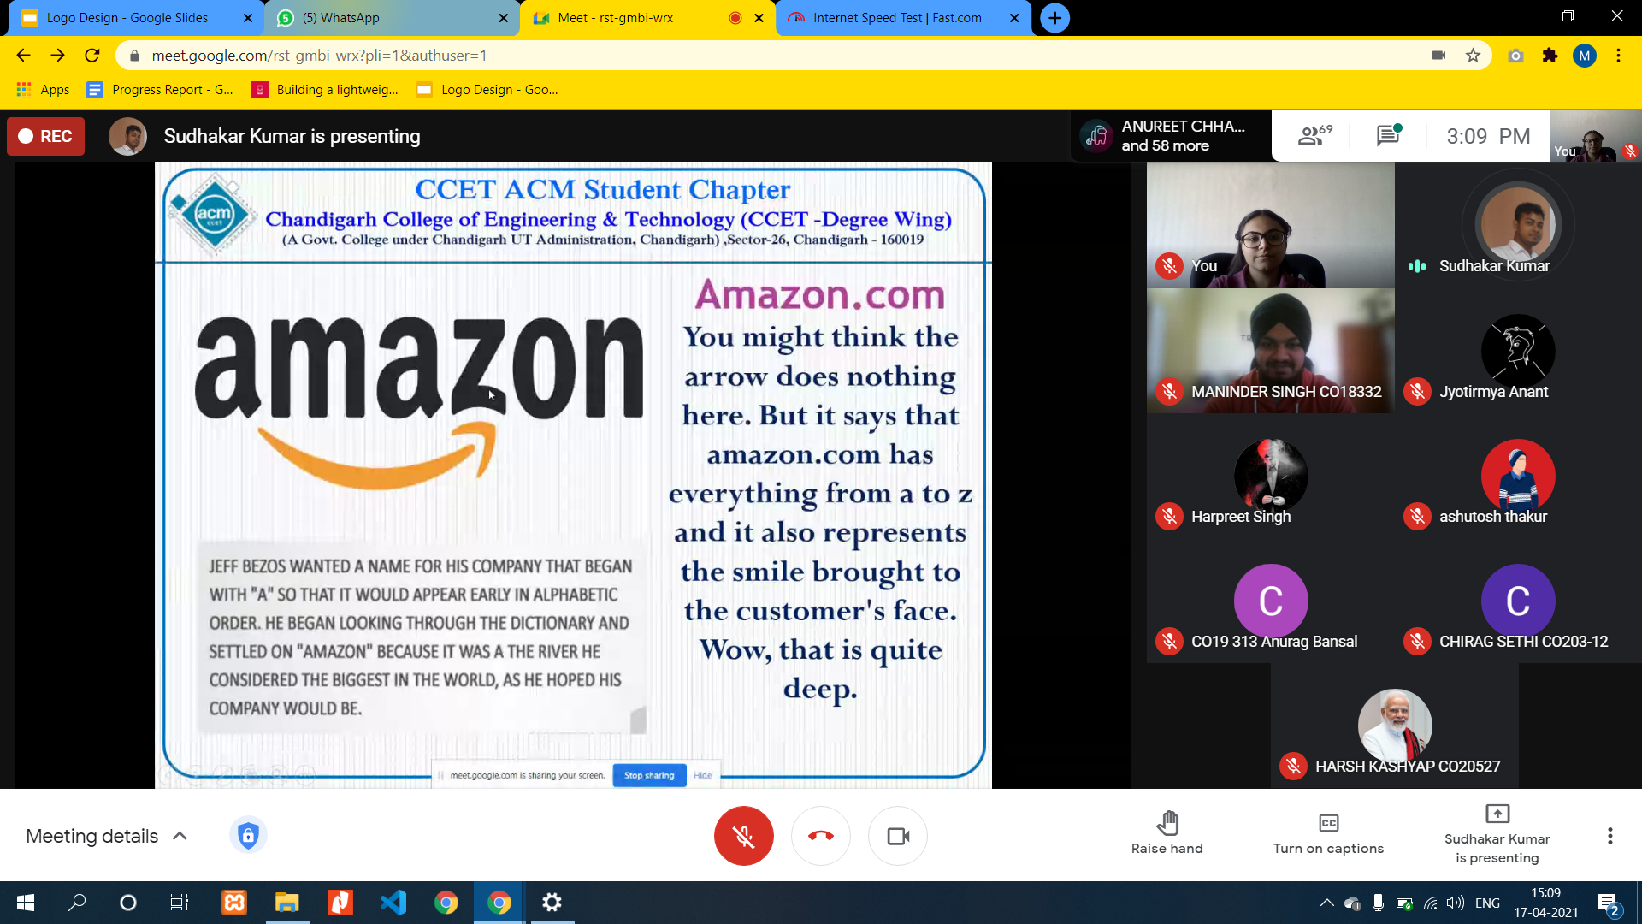1642x924 pixels.
Task: Open Progress Report bookmark
Action: pyautogui.click(x=160, y=90)
